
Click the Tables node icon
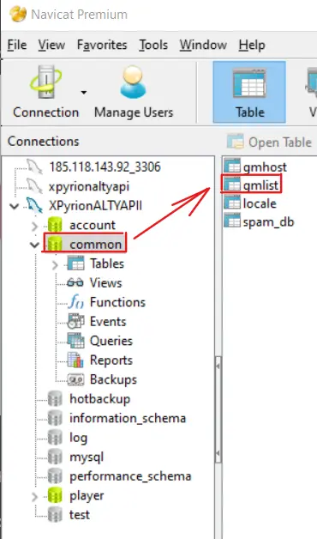coord(75,263)
